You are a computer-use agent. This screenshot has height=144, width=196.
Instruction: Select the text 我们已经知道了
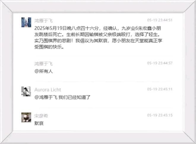click(74, 97)
